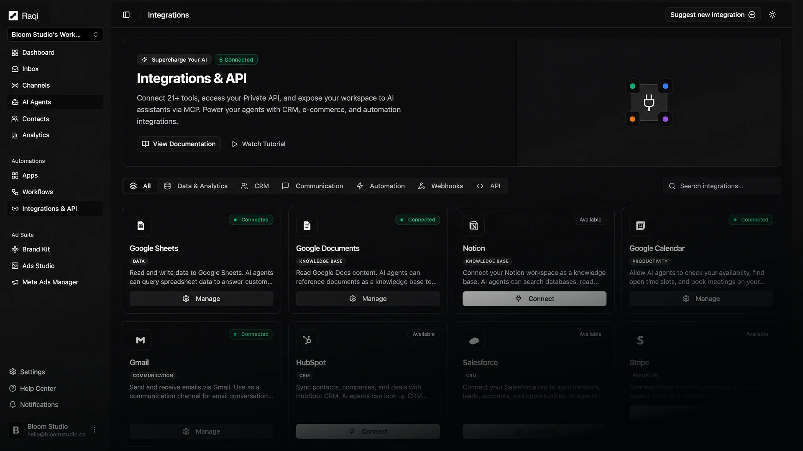803x451 pixels.
Task: Click the Brand Kit icon
Action: [x=15, y=249]
